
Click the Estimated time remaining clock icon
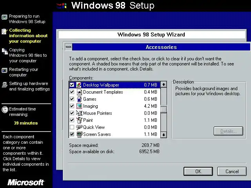coord(5,110)
